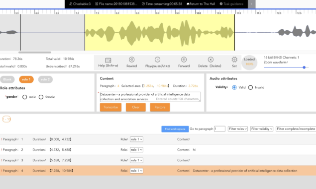
Task: Select Paragraph 2 row with content hi
Action: pyautogui.click(x=158, y=150)
